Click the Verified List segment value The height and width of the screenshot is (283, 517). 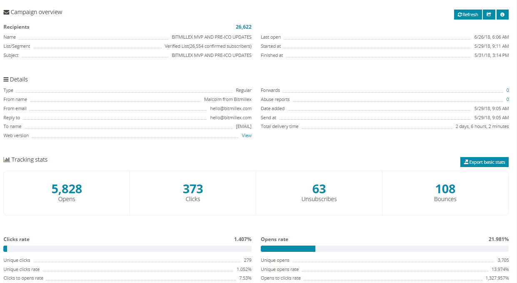coord(208,46)
